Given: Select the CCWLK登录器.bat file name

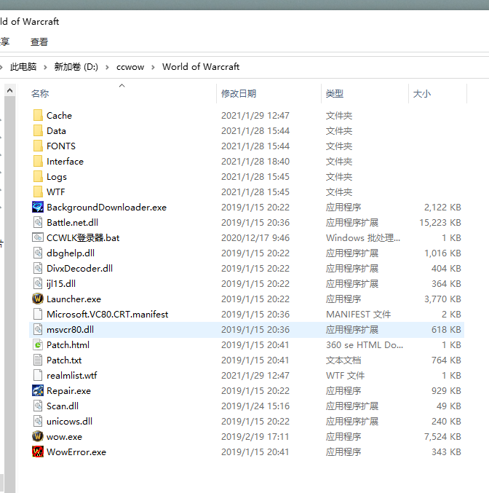Looking at the screenshot, I should [83, 238].
